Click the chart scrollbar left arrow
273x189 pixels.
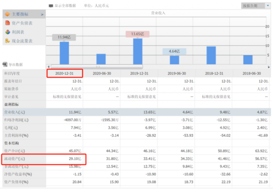point(49,67)
